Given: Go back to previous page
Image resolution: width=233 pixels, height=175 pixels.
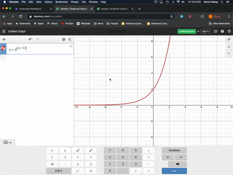Looking at the screenshot, I should (4, 17).
